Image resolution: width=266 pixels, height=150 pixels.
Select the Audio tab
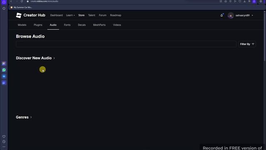tap(53, 25)
